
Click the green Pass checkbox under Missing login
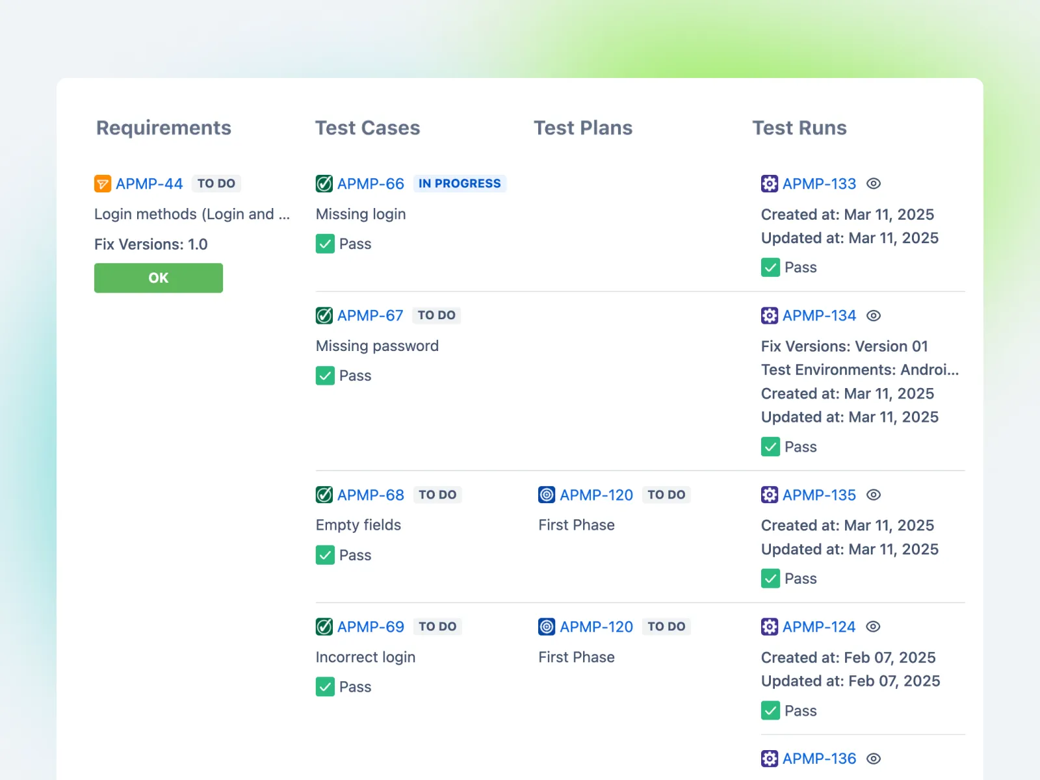[325, 244]
